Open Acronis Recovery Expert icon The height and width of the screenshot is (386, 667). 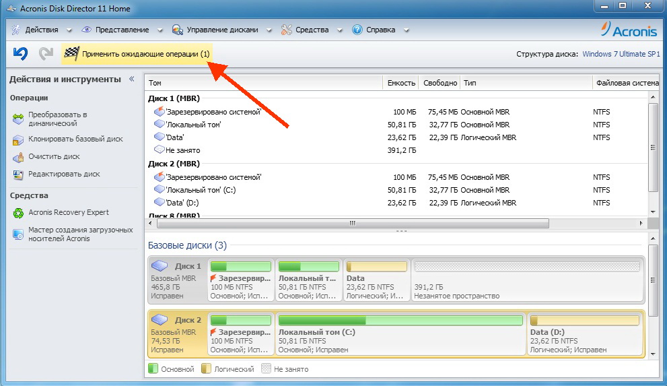coord(17,213)
